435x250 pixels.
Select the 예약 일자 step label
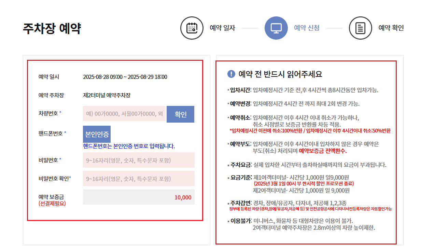[222, 28]
